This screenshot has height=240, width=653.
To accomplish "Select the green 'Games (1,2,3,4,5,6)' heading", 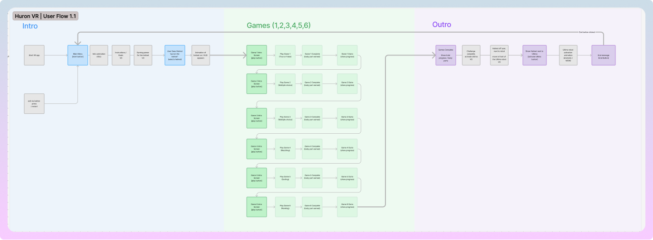I will 278,26.
